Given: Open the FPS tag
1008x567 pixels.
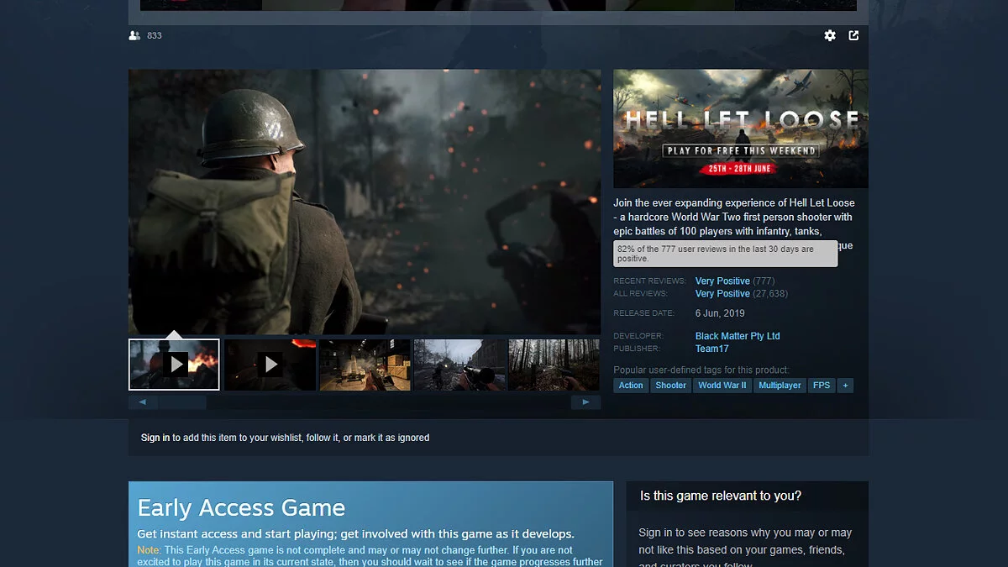Looking at the screenshot, I should [x=822, y=386].
